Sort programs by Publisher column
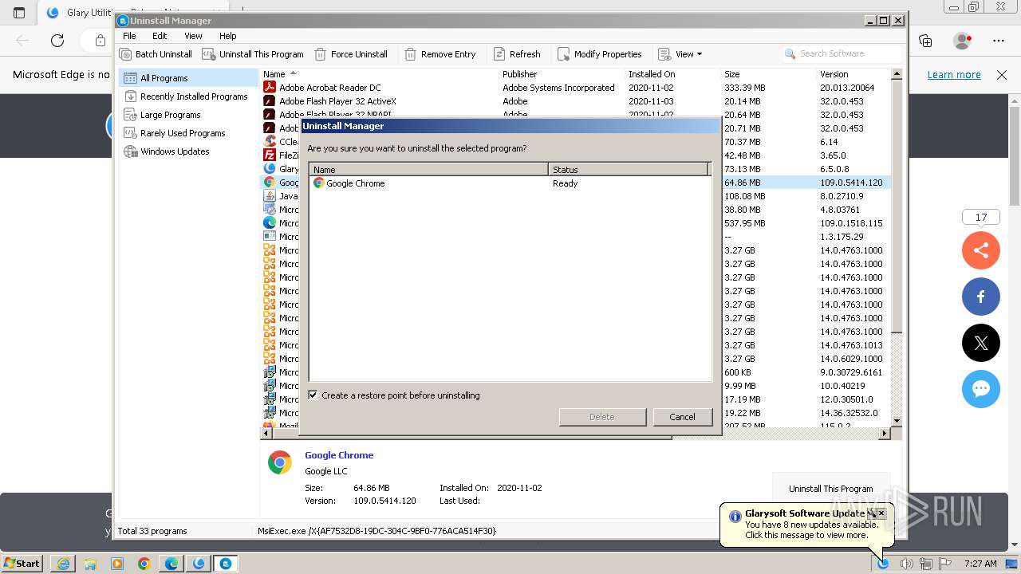Image resolution: width=1021 pixels, height=574 pixels. [562, 74]
